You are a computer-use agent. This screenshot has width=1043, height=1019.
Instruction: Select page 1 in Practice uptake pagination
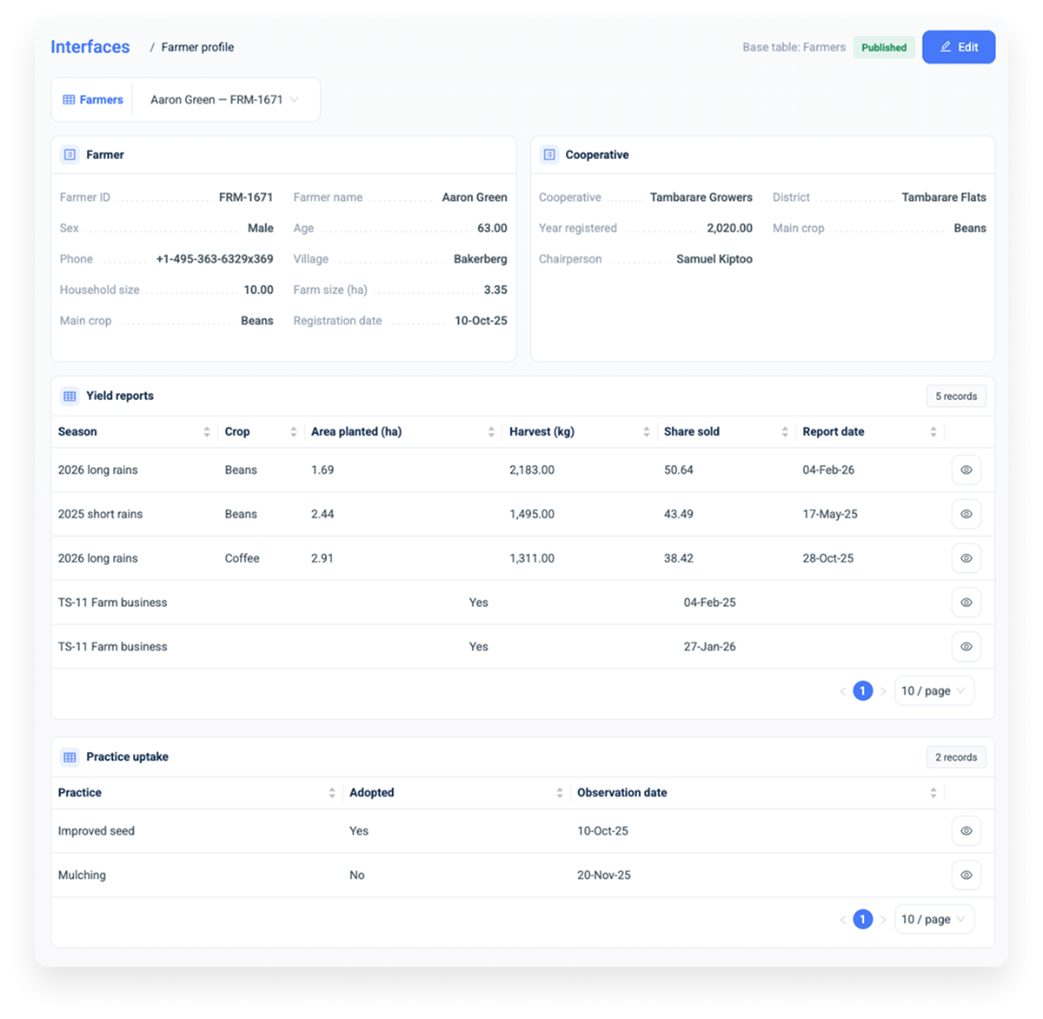pos(863,920)
